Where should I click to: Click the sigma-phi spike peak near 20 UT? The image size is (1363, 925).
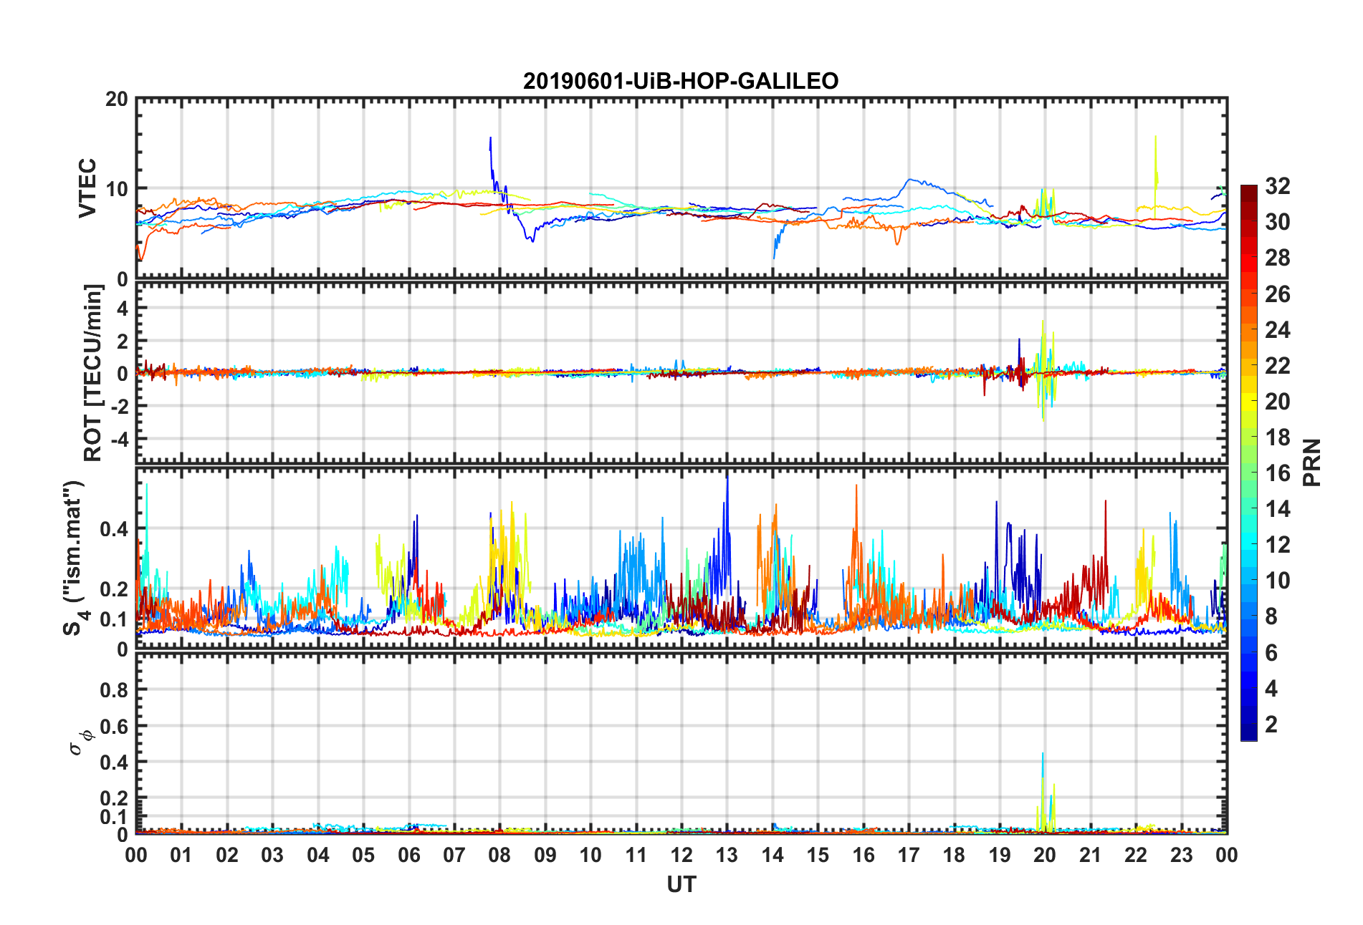(x=1043, y=754)
